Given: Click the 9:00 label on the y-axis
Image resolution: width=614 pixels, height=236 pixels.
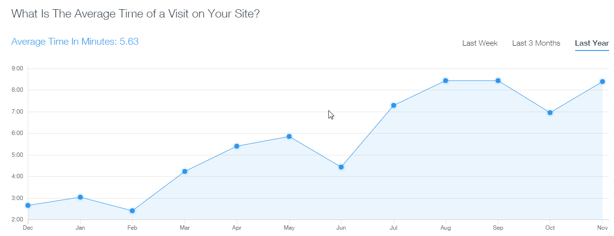Looking at the screenshot, I should click(17, 68).
